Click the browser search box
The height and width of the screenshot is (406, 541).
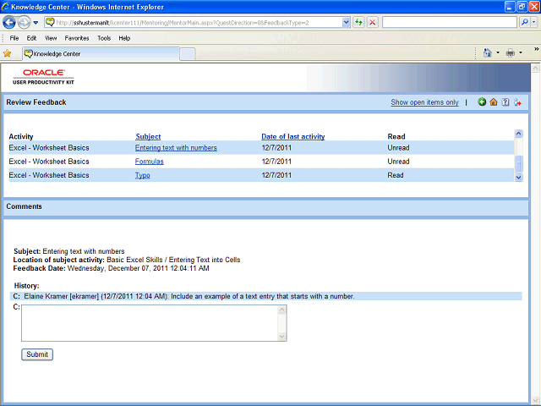[450, 23]
